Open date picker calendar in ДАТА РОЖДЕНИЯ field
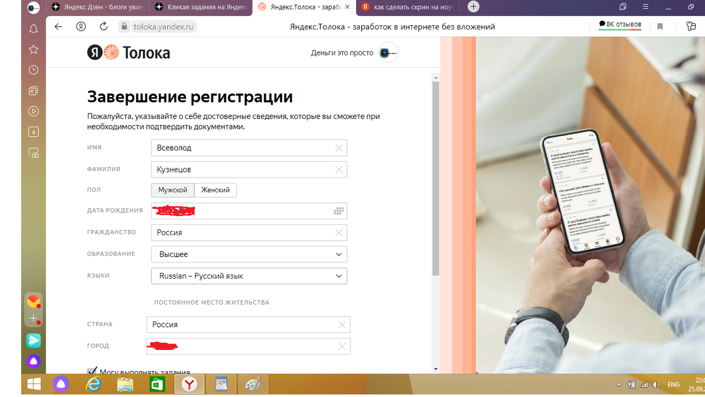The width and height of the screenshot is (705, 397). pyautogui.click(x=338, y=211)
